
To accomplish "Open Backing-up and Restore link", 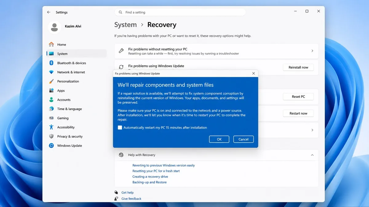I will click(149, 182).
